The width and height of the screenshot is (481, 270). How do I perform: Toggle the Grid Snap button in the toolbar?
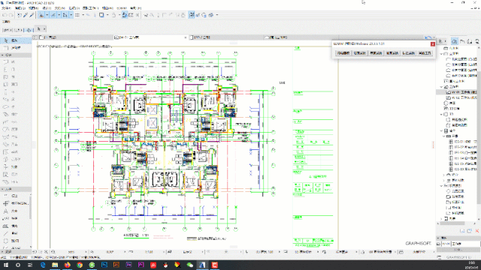tap(77, 15)
